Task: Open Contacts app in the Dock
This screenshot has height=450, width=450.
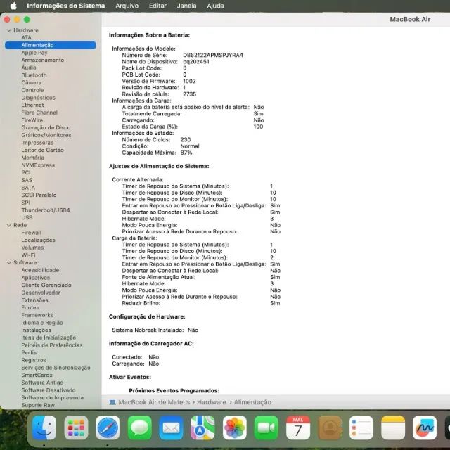Action: [x=330, y=427]
